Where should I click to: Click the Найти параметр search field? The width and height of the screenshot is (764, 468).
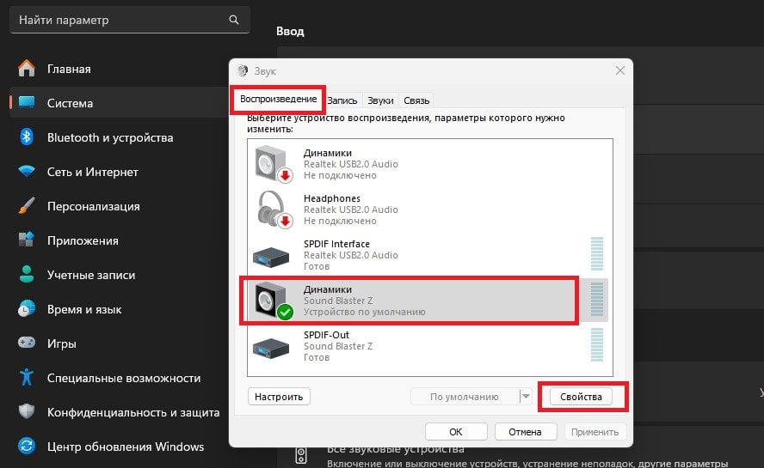click(x=130, y=20)
